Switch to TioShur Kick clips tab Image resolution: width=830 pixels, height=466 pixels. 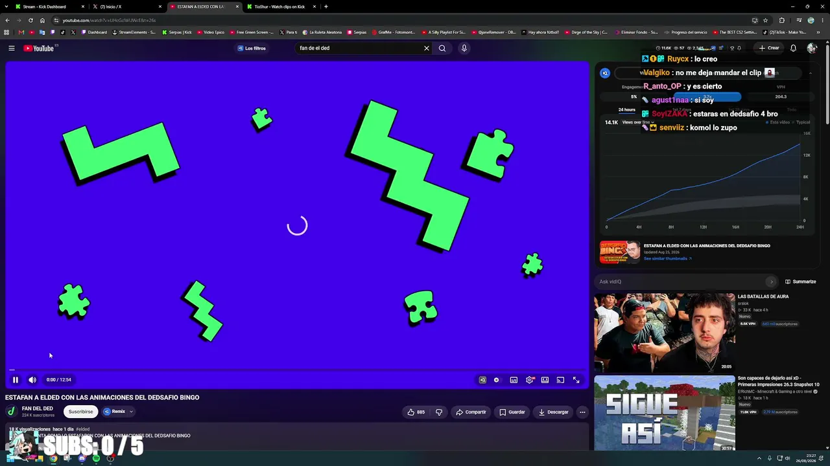pyautogui.click(x=279, y=6)
